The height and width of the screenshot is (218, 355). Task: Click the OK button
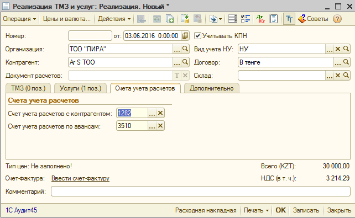[x=280, y=210]
